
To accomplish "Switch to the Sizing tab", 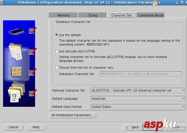I will (92, 15).
